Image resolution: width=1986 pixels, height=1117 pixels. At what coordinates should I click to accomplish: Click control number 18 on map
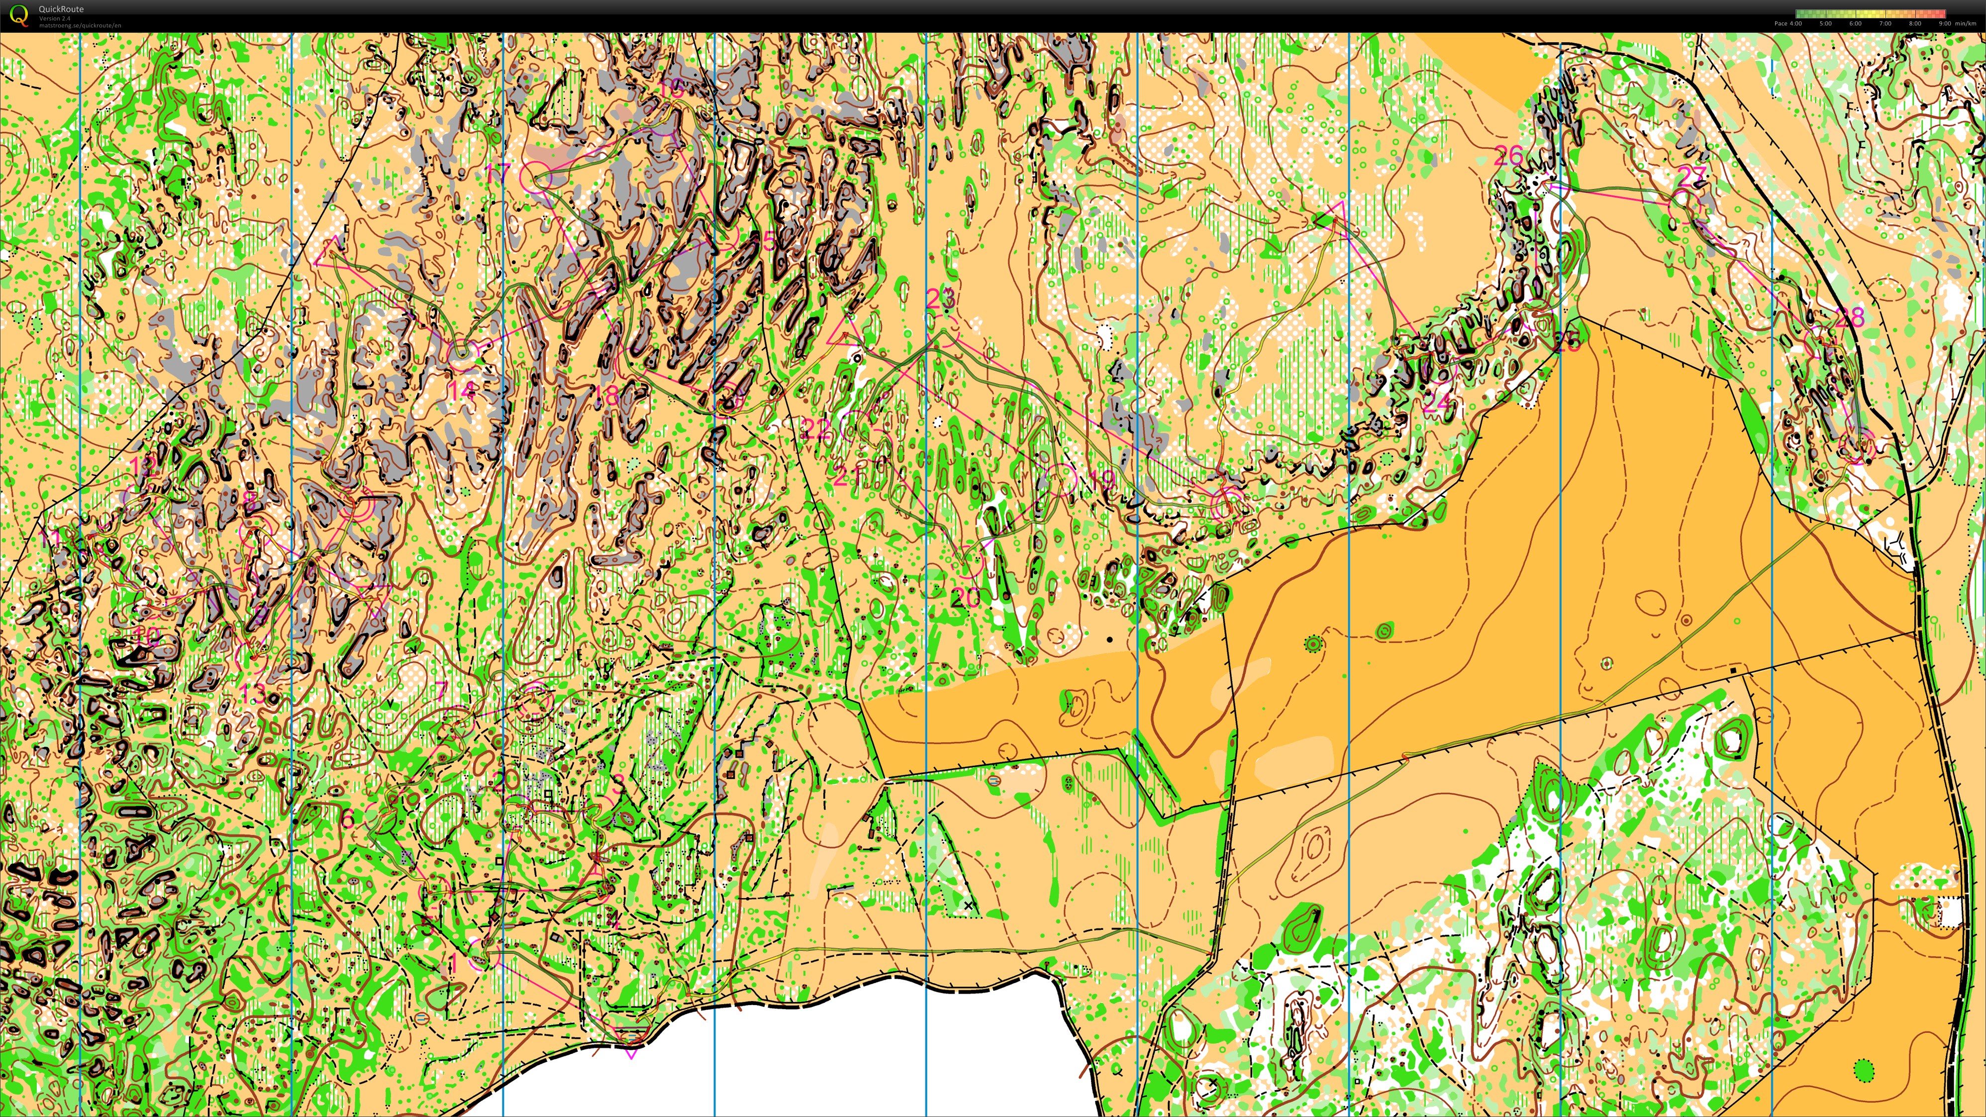pyautogui.click(x=606, y=396)
